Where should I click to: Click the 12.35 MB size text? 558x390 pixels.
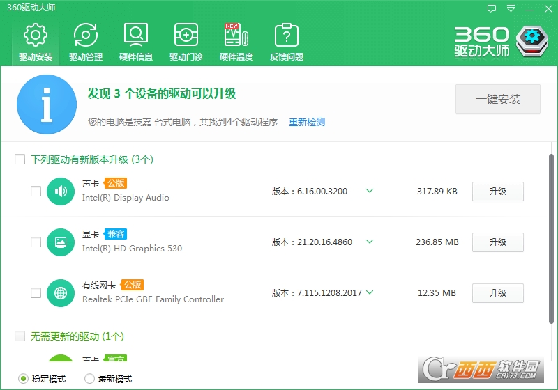tap(437, 293)
